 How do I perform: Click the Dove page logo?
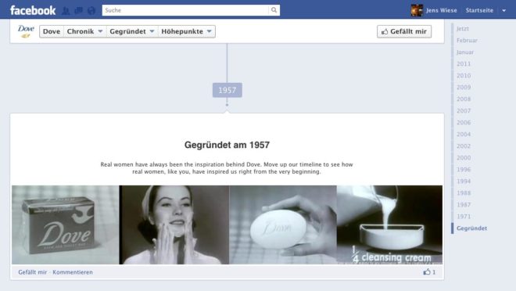click(x=26, y=31)
